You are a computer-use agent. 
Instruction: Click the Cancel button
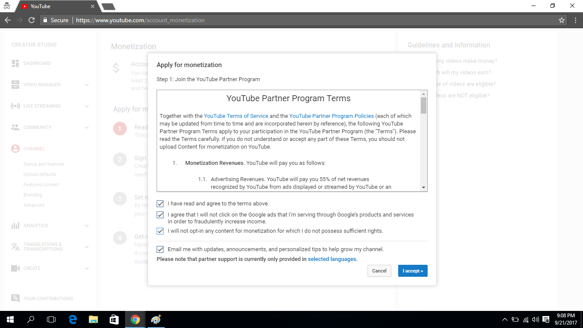pyautogui.click(x=379, y=271)
